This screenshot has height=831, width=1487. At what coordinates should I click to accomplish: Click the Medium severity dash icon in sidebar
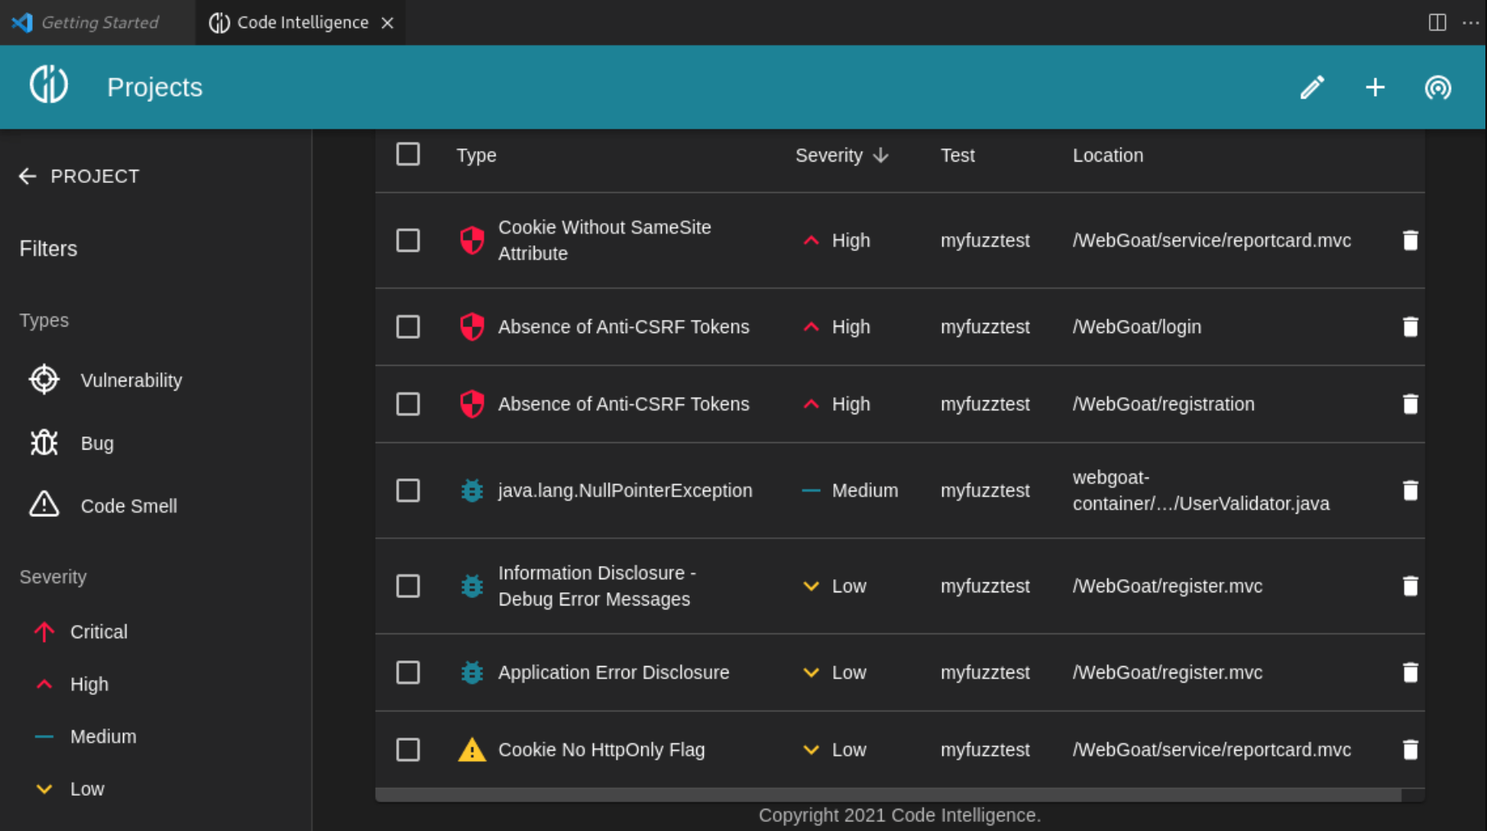pyautogui.click(x=44, y=737)
